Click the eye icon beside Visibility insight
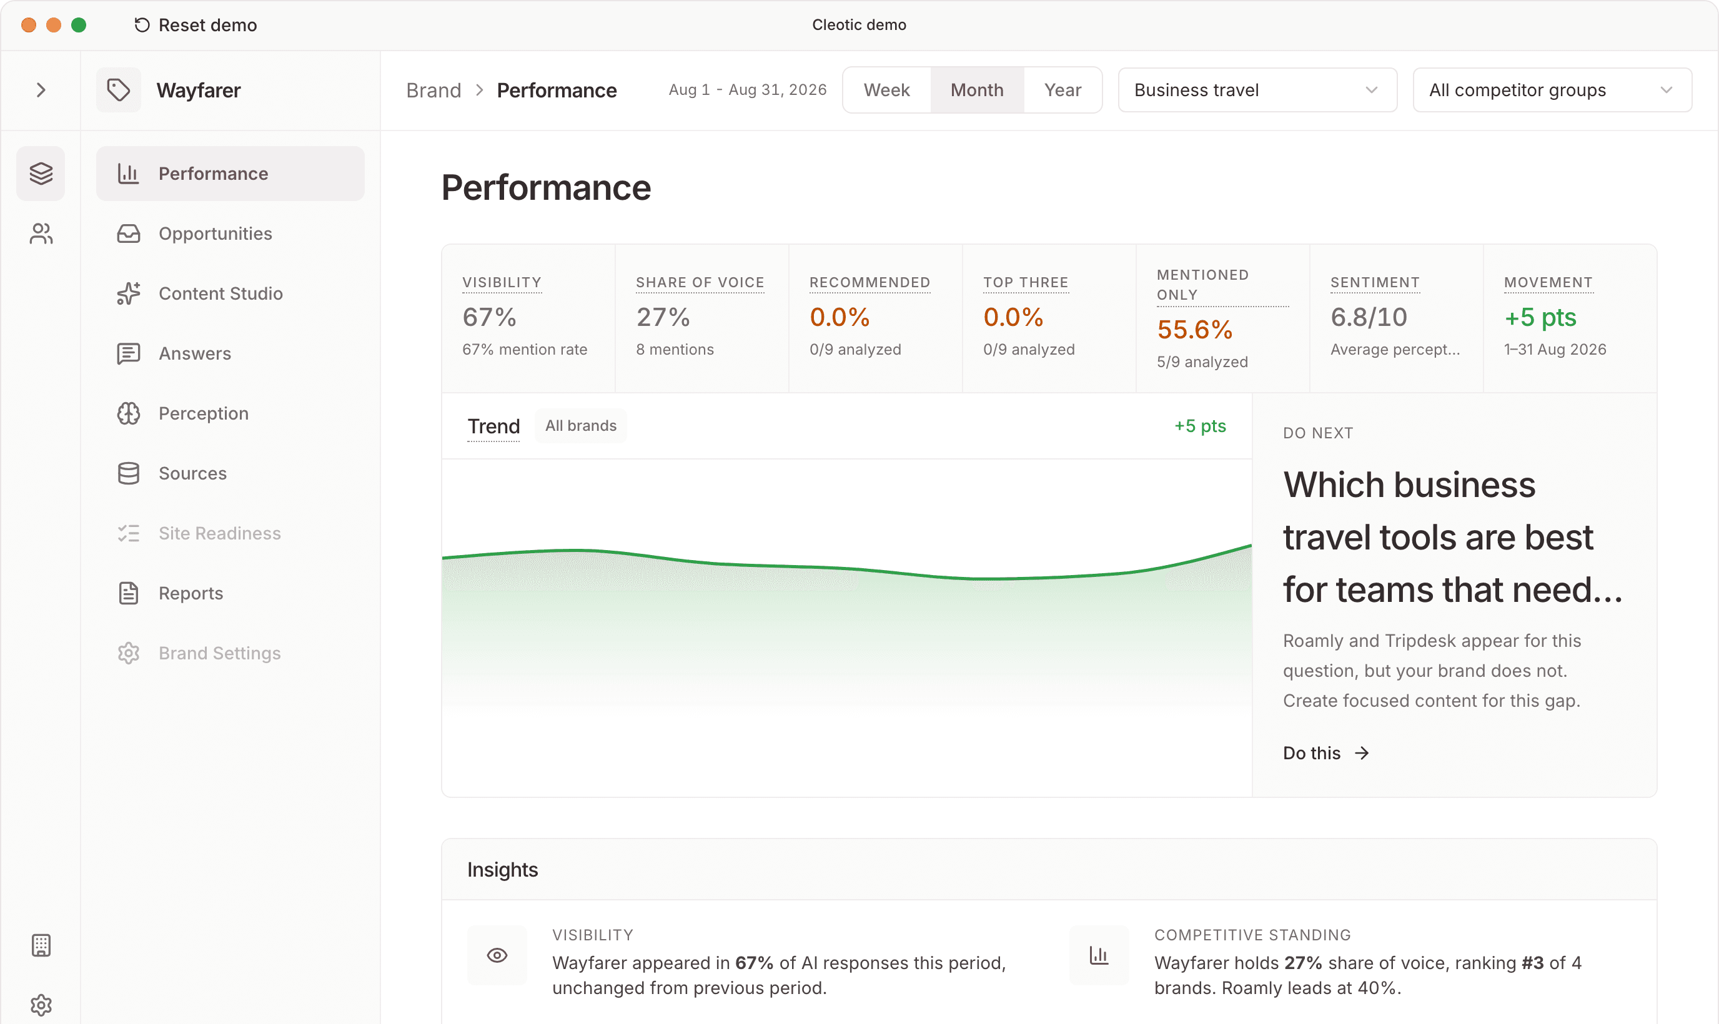This screenshot has width=1719, height=1024. point(497,955)
